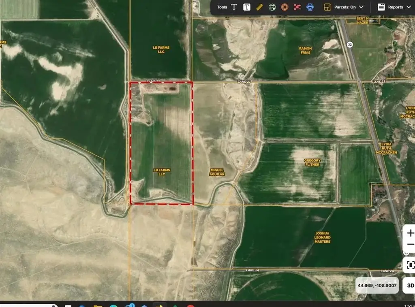Screen dimensions: 415x307
Task: Select the Miguel Aguilar parcel label
Action: 217,172
